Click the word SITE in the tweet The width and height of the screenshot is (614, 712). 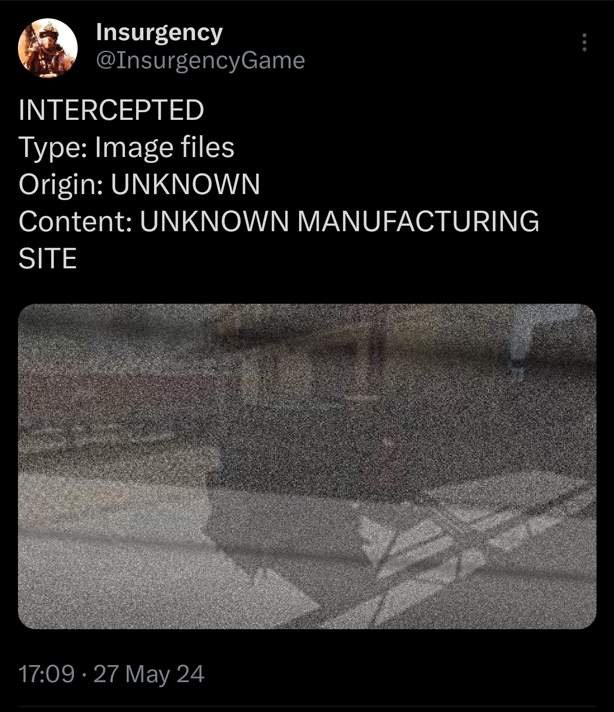47,259
